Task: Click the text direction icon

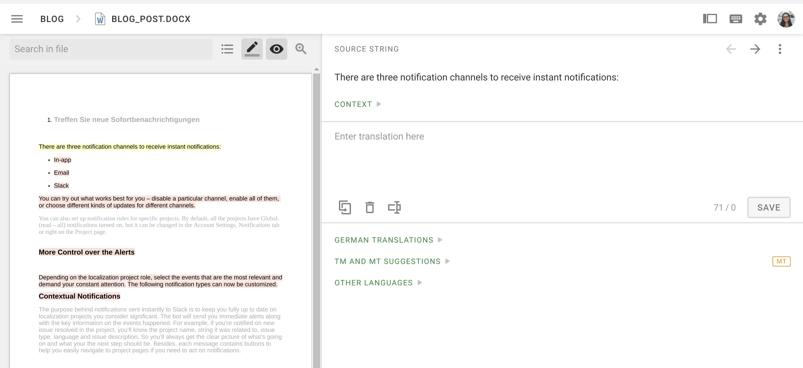Action: click(394, 207)
